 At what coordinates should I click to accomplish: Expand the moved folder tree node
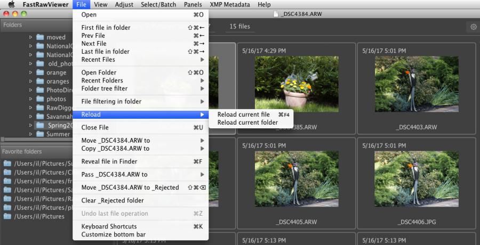(x=30, y=37)
